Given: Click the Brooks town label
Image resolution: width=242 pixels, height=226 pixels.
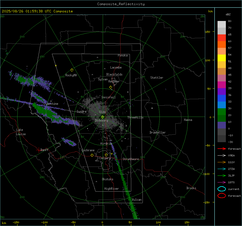Looking at the screenshot, I should [x=191, y=188].
